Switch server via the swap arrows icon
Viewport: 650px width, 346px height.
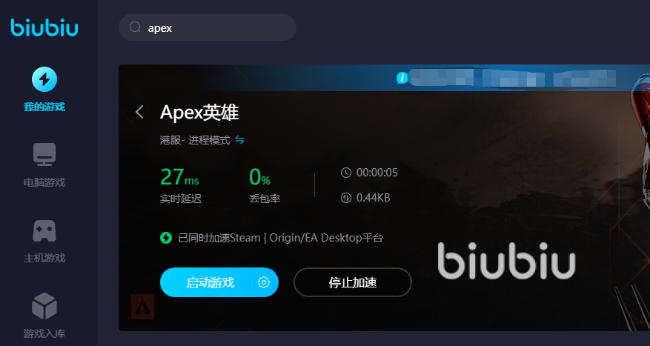[239, 139]
